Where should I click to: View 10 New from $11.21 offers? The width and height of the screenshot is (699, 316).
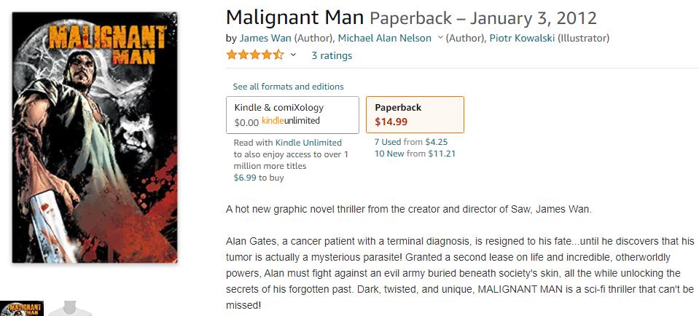(x=415, y=154)
